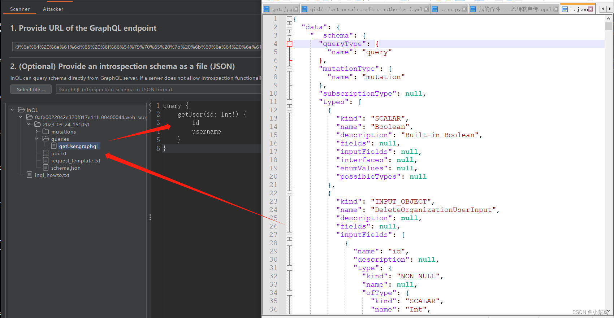The width and height of the screenshot is (614, 318).
Task: Select poi.txt in the tree
Action: [x=59, y=153]
